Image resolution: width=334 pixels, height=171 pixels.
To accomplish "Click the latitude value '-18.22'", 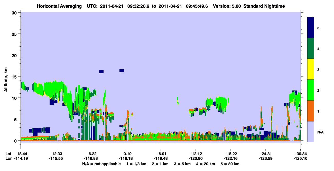I will (231, 154).
